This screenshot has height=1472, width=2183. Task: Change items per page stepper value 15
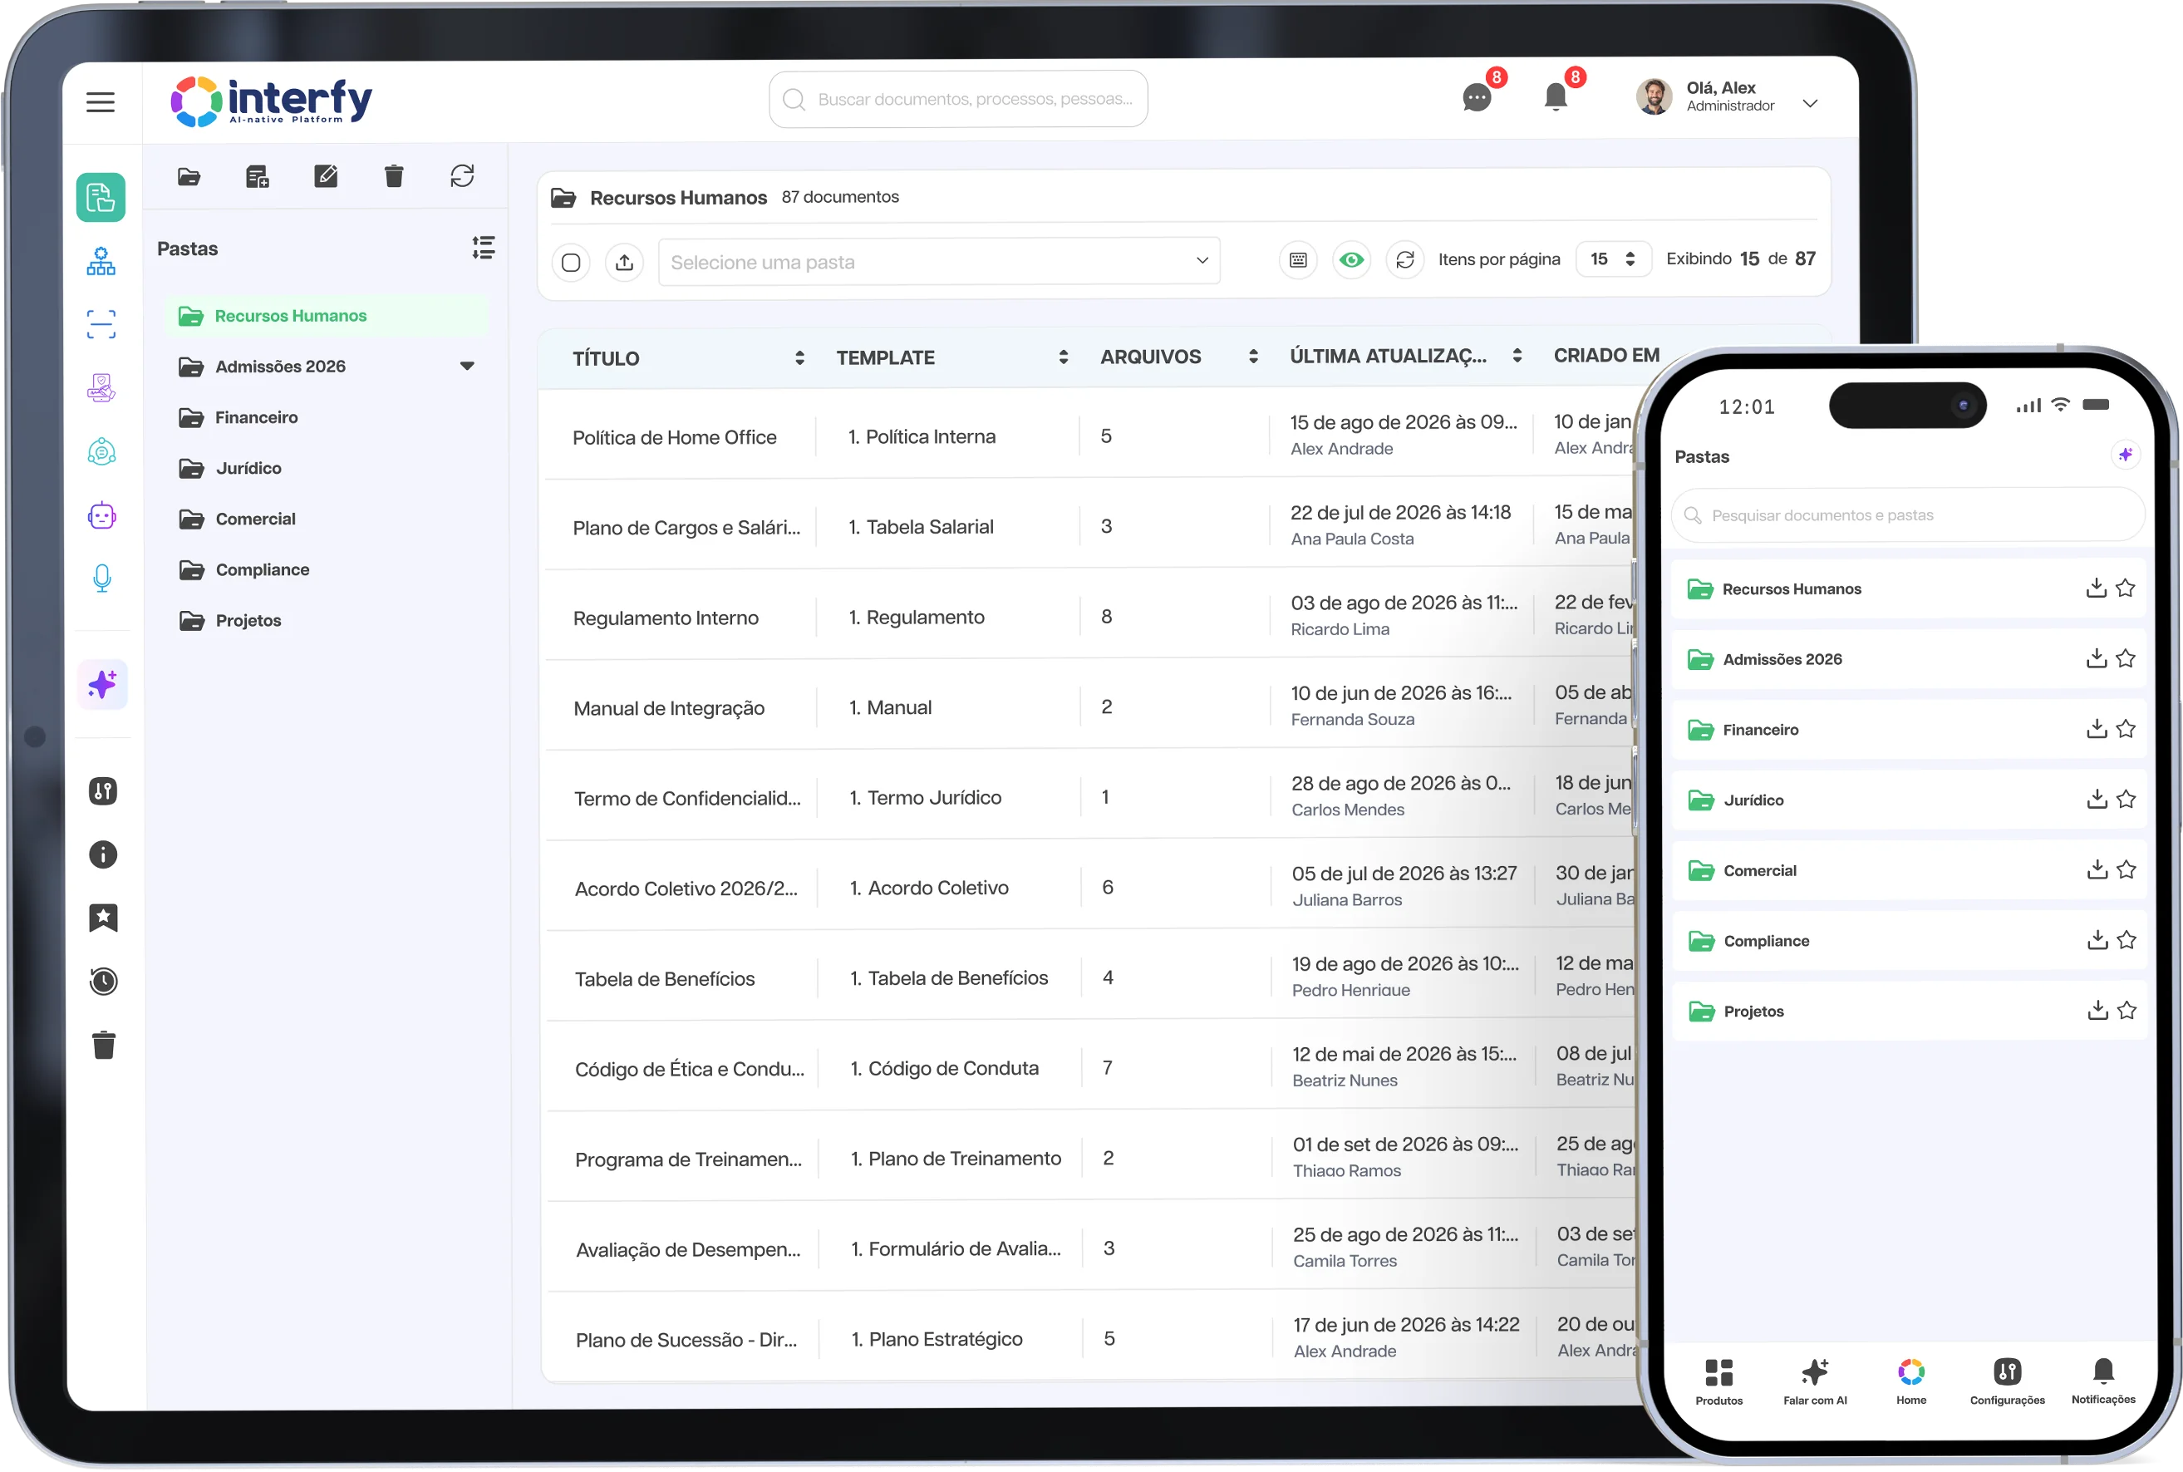pyautogui.click(x=1612, y=259)
